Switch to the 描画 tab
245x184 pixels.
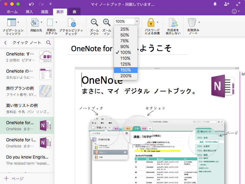point(44,12)
